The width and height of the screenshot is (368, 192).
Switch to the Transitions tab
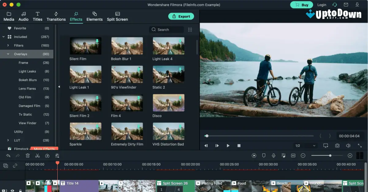(56, 16)
